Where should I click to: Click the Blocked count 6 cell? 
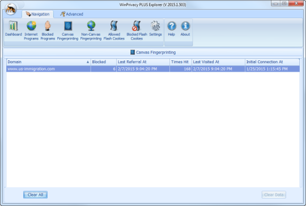[104, 69]
